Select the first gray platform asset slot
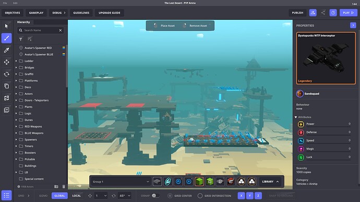 click(x=157, y=182)
